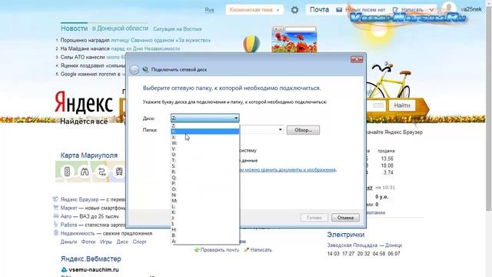Click the routes arrows icon on Mariupol map
Image resolution: width=492 pixels, height=277 pixels.
coord(101,172)
